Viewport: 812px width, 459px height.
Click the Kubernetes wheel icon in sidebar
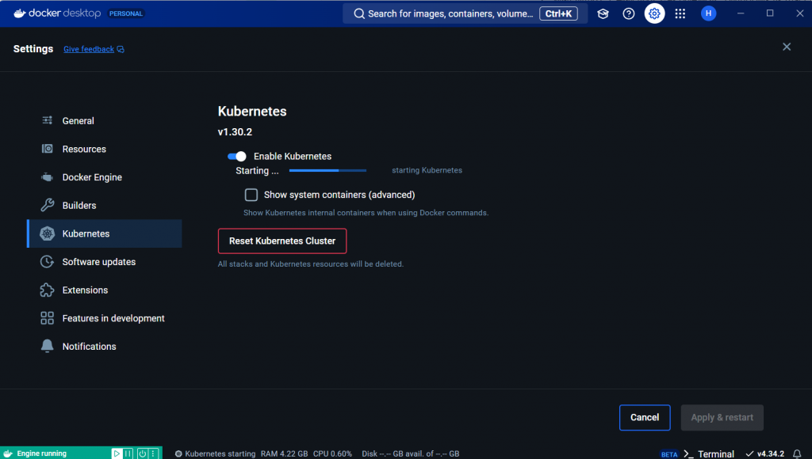click(x=47, y=233)
